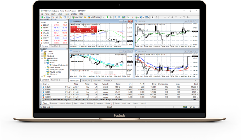
Task: Toggle the AutoTrading button
Action: [94, 17]
